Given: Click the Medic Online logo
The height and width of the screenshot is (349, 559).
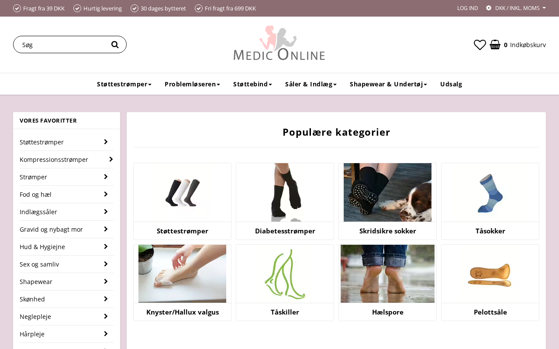Looking at the screenshot, I should [x=279, y=43].
